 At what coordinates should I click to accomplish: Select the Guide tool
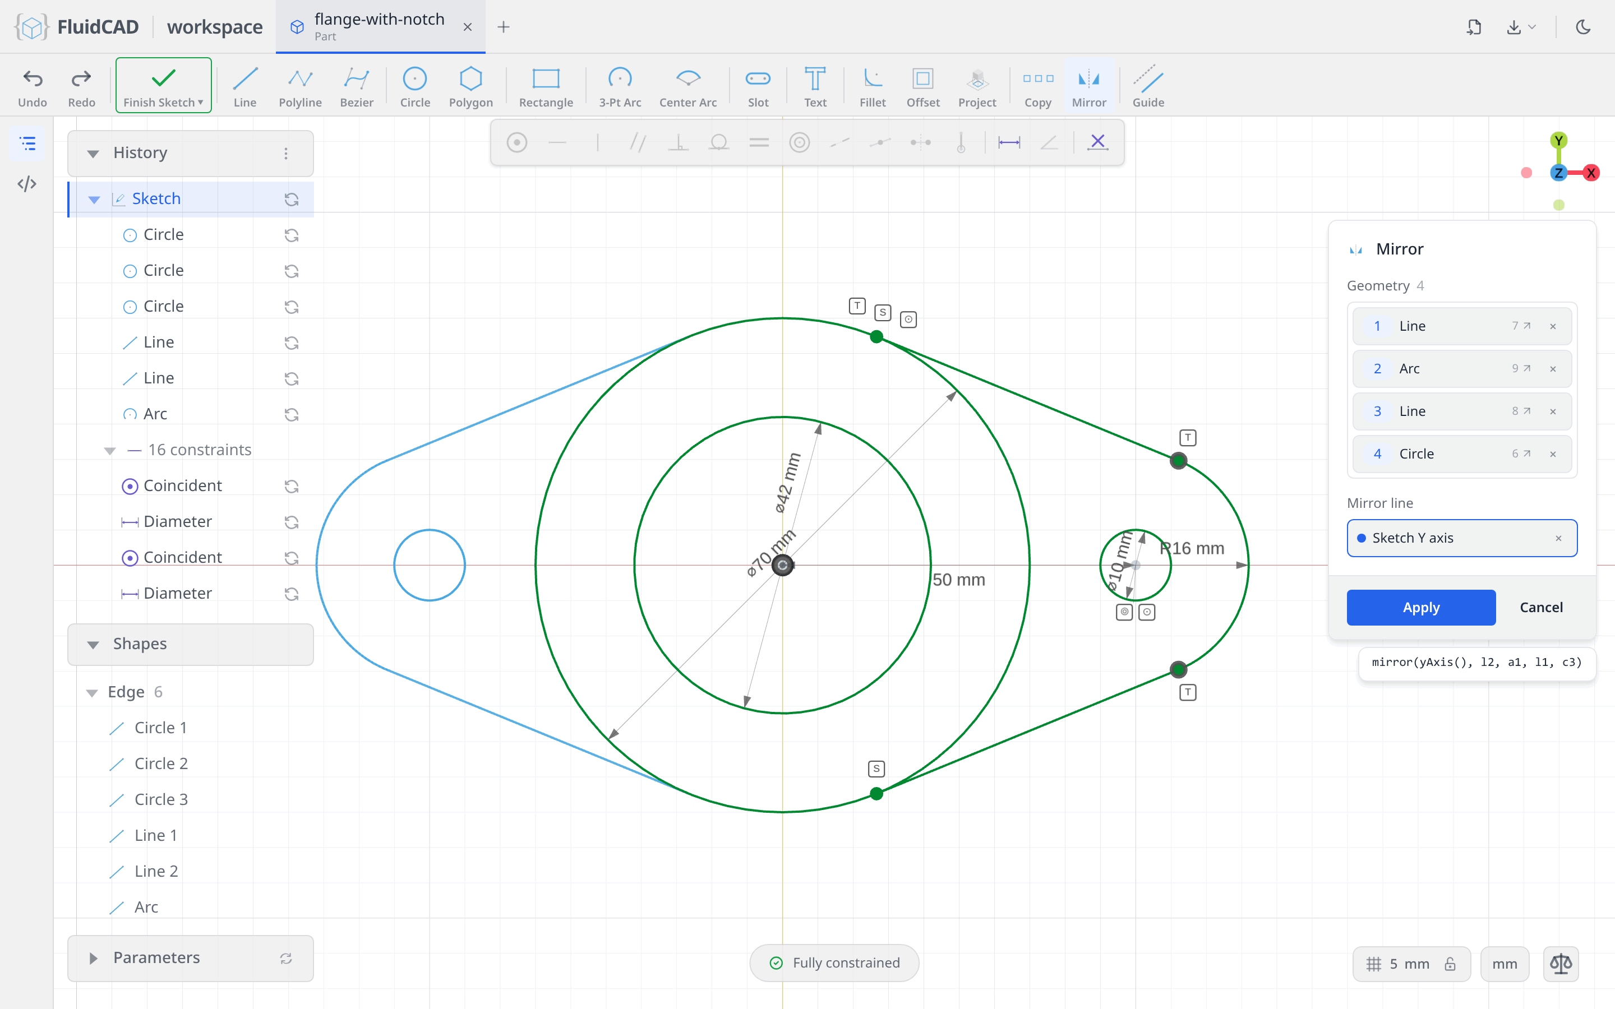click(1148, 87)
